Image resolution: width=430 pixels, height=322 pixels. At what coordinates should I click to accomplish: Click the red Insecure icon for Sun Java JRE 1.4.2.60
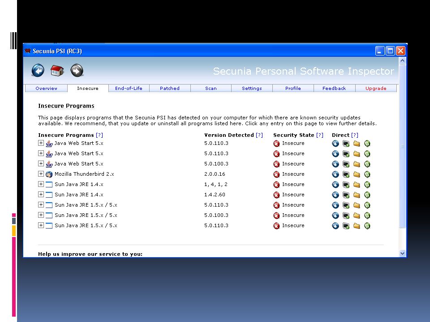(276, 195)
